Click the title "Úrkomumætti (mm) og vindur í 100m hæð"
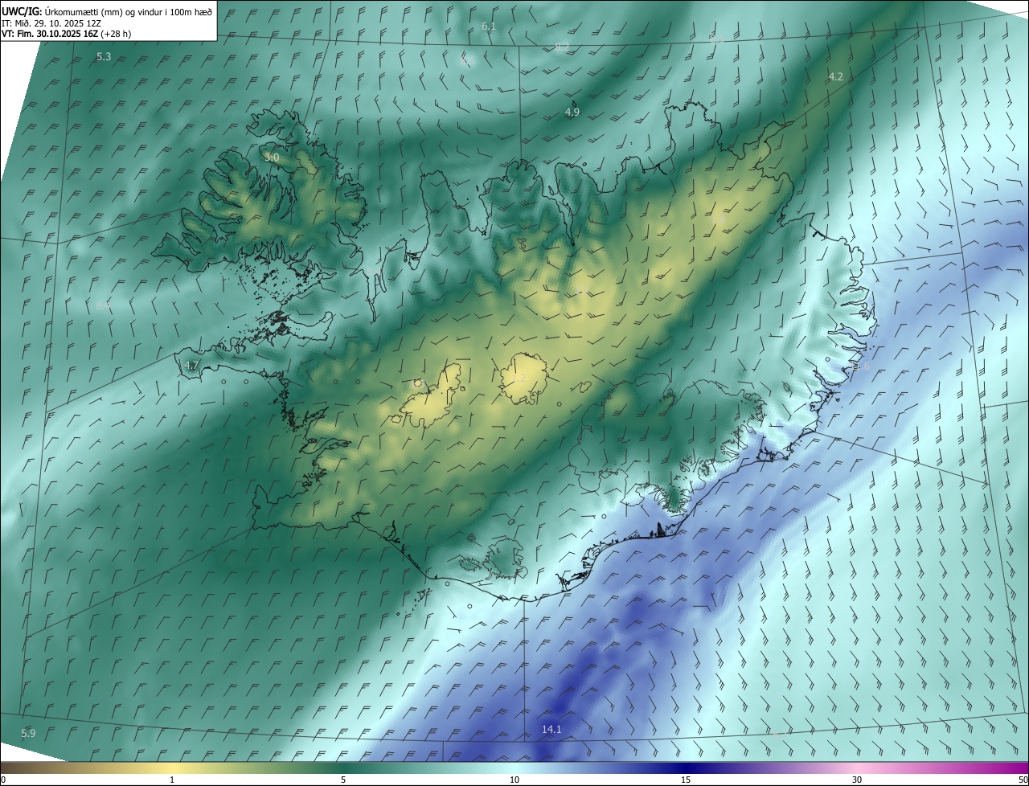The image size is (1029, 786). [129, 11]
